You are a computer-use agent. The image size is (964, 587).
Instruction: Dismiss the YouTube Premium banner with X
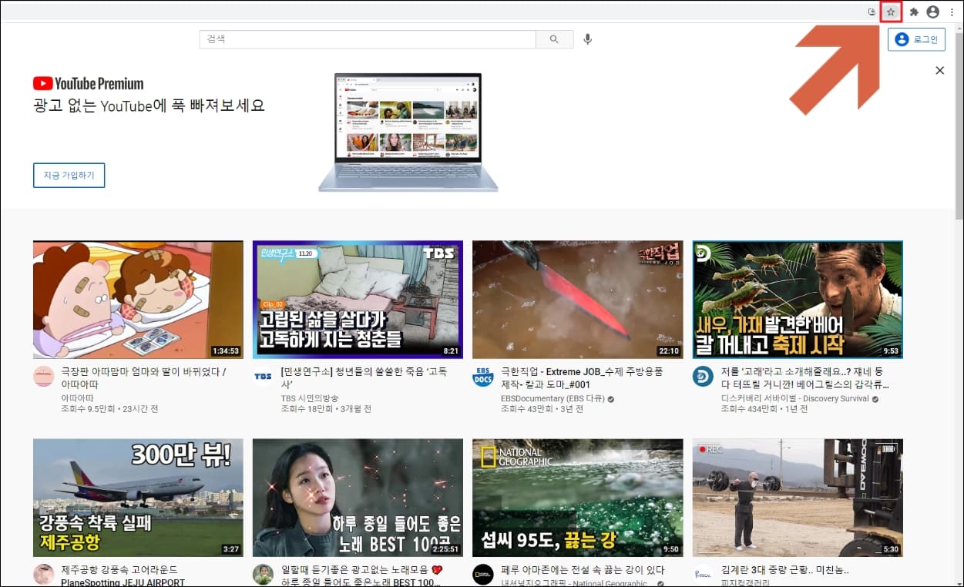point(939,70)
